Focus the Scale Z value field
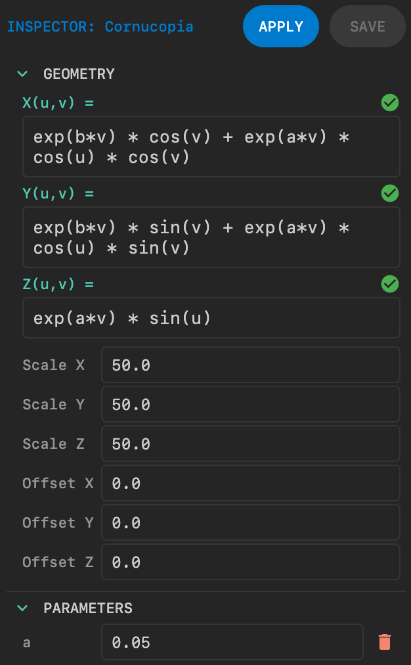 (x=250, y=444)
